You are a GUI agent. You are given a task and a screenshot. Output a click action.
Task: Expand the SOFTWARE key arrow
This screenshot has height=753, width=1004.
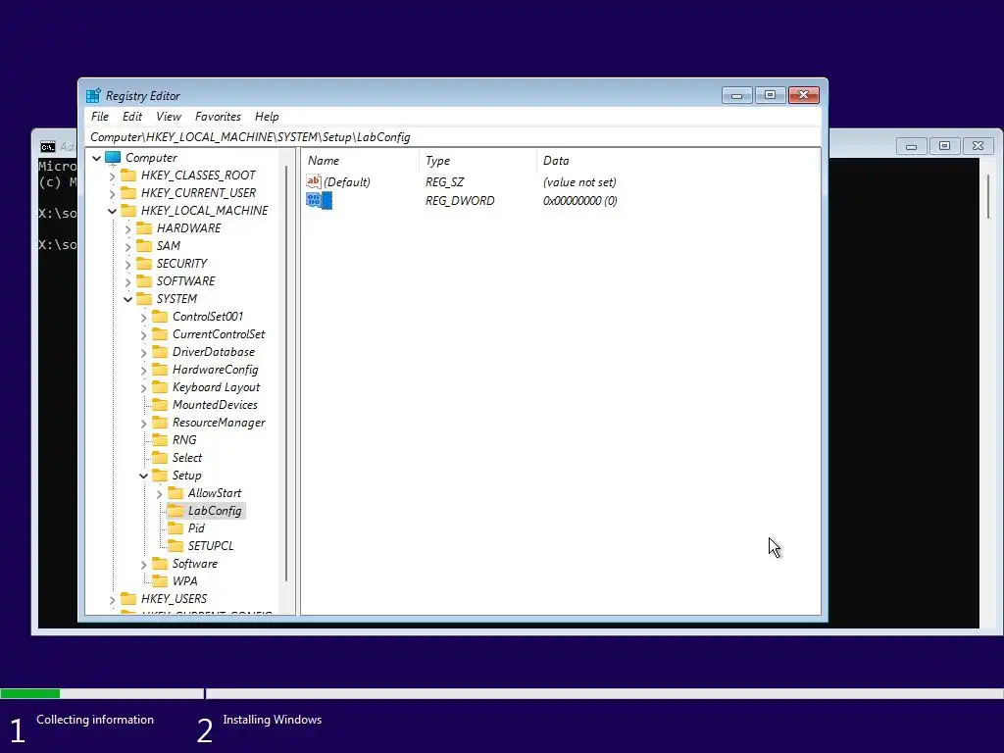tap(128, 281)
